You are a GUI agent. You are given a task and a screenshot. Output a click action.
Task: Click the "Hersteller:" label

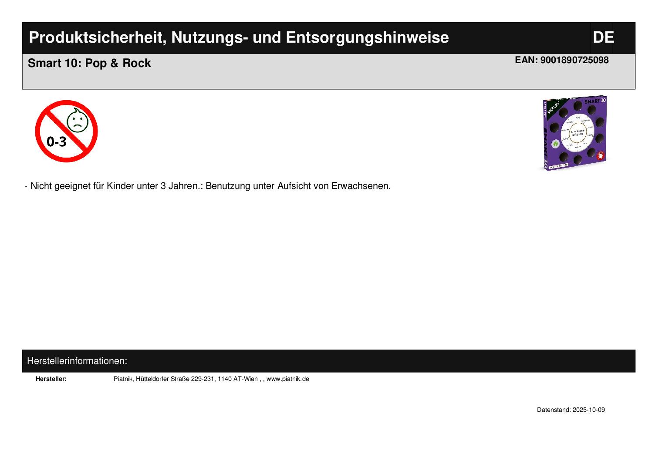(51, 379)
